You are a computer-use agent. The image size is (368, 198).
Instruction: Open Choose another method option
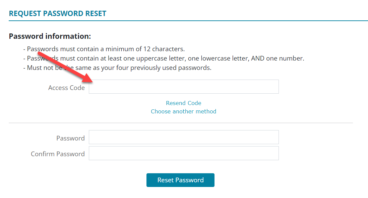click(183, 111)
